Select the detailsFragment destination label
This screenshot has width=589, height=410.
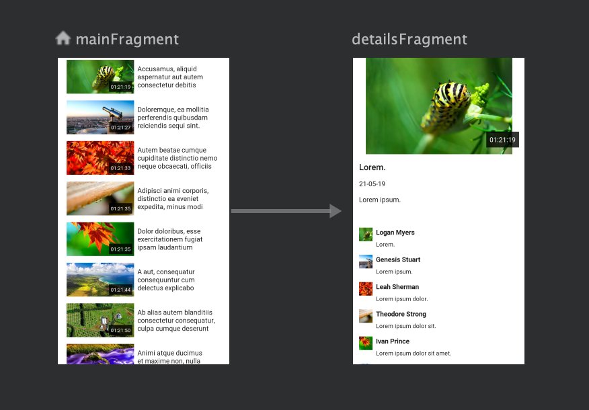[409, 40]
